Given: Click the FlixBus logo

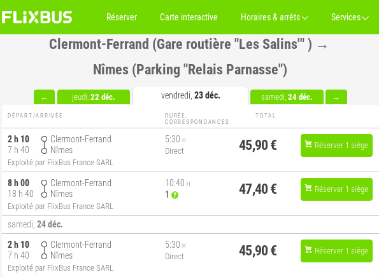Looking at the screenshot, I should (x=37, y=17).
